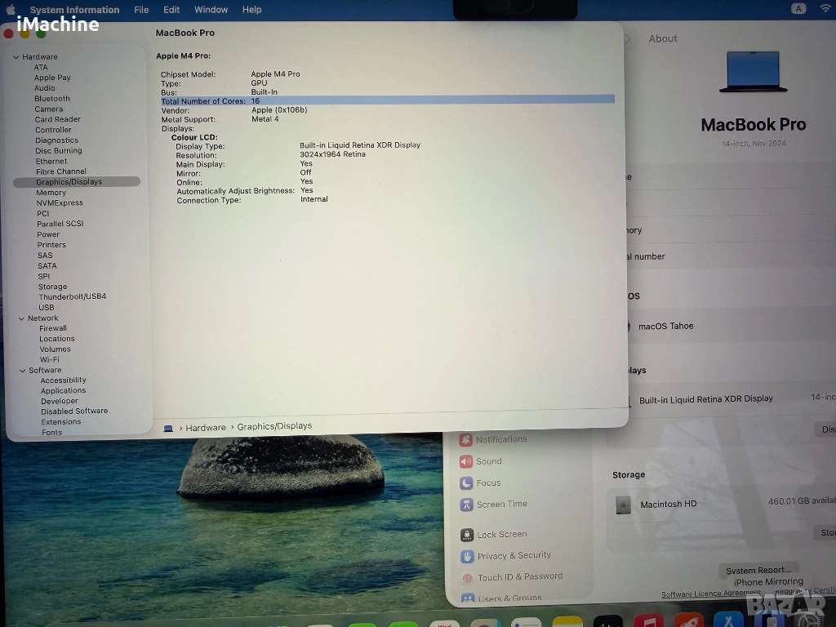Open the Window menu
The image size is (836, 627).
(x=211, y=10)
